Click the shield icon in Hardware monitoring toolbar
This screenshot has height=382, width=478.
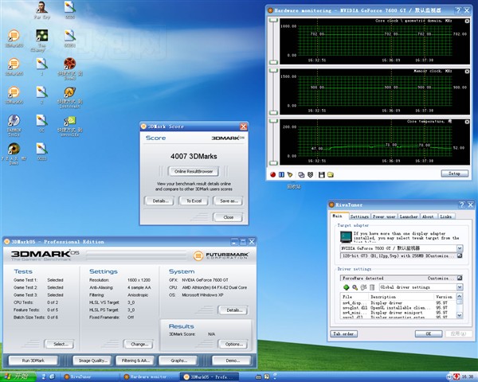310,174
